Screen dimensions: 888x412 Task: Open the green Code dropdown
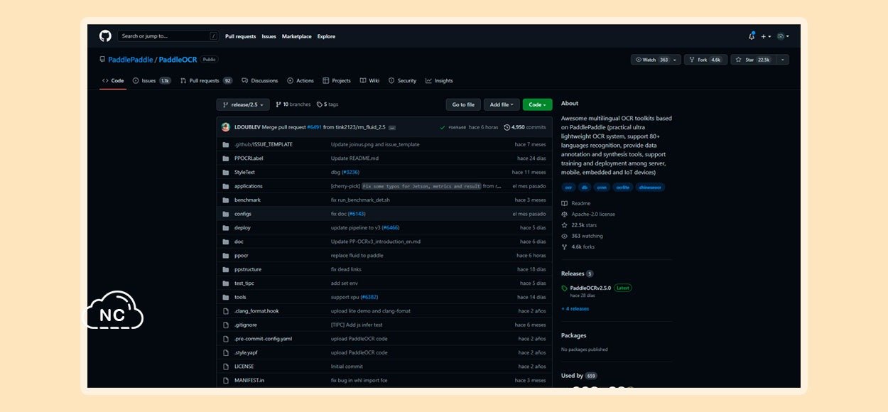(x=537, y=104)
